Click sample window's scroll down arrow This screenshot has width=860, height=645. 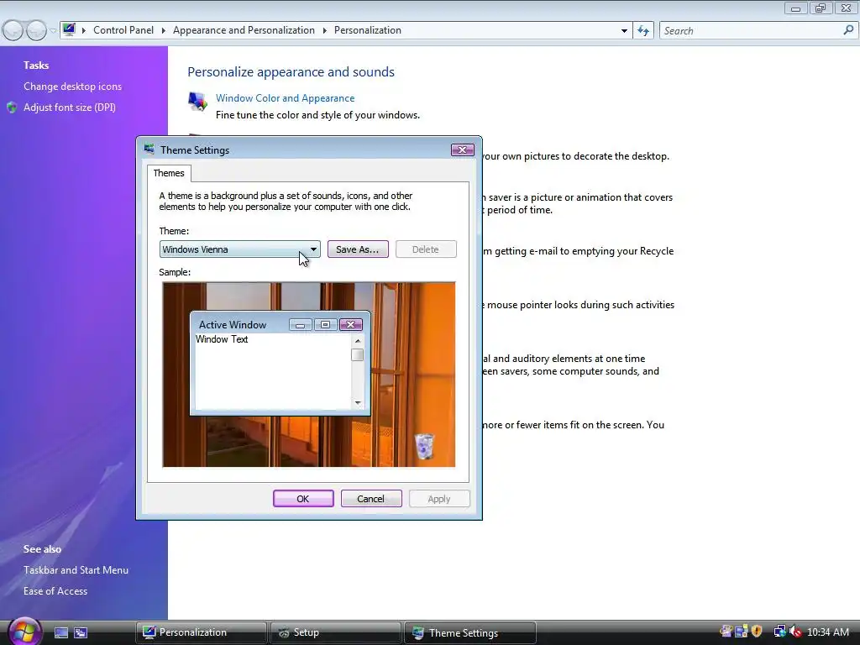(x=358, y=403)
